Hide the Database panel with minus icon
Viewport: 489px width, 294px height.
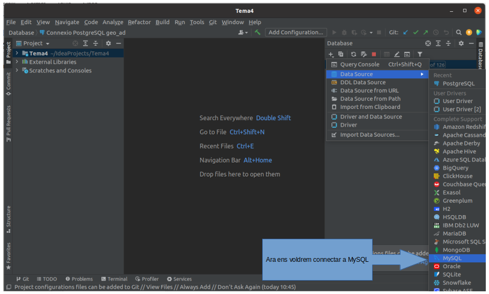[471, 43]
